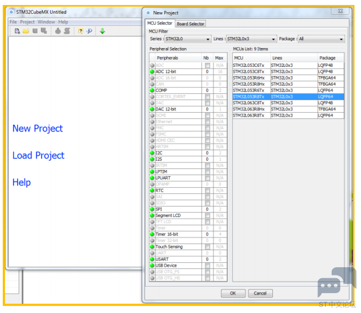Open the Window menu
The image size is (361, 313).
tap(46, 22)
